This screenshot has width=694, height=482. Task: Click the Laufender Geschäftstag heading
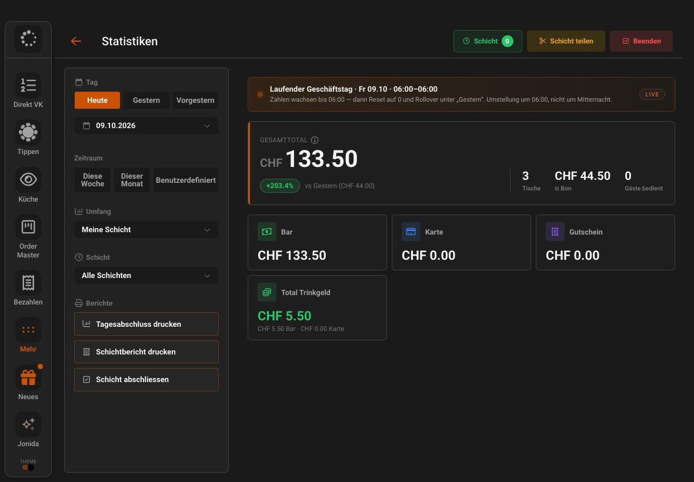pyautogui.click(x=353, y=89)
